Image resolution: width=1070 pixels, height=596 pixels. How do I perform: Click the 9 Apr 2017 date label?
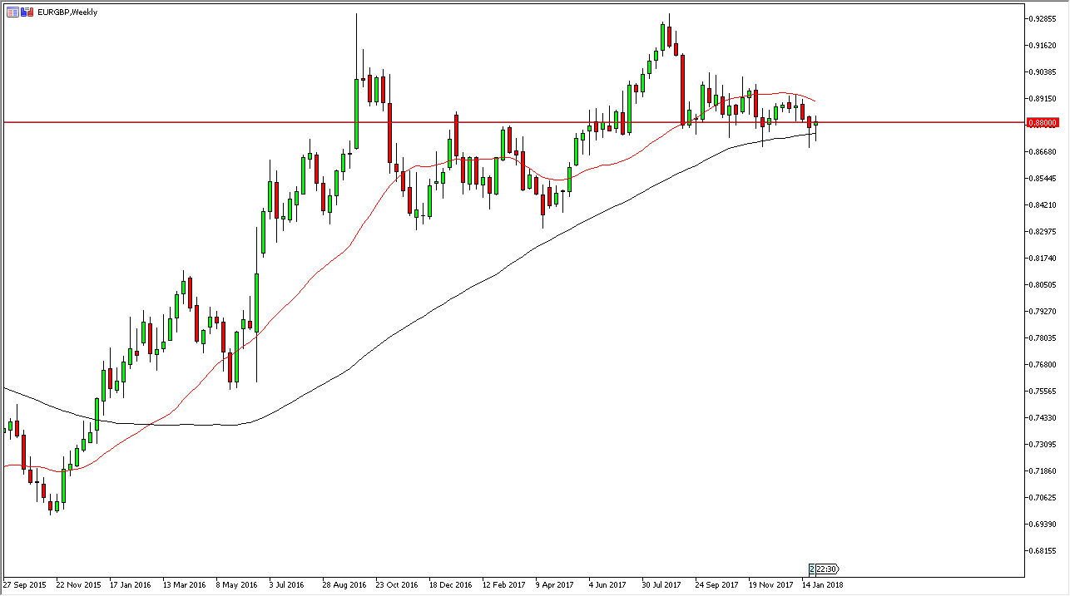tap(555, 584)
